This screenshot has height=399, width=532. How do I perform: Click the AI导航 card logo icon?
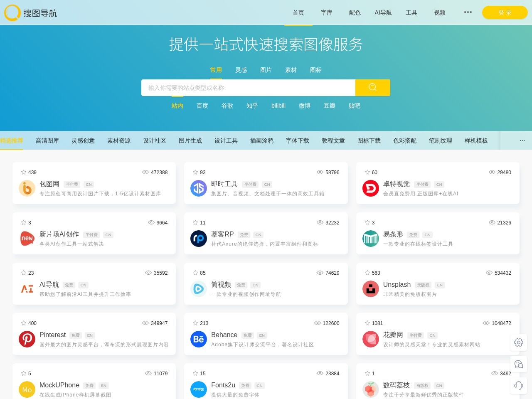pos(27,289)
